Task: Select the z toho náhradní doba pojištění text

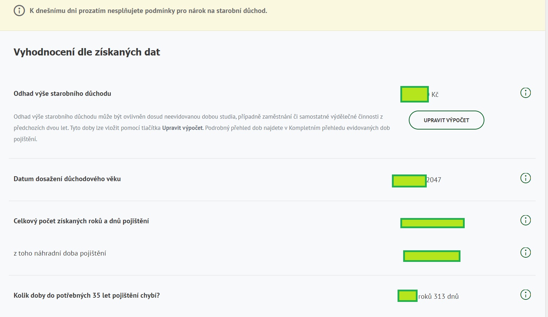Action: (60, 253)
